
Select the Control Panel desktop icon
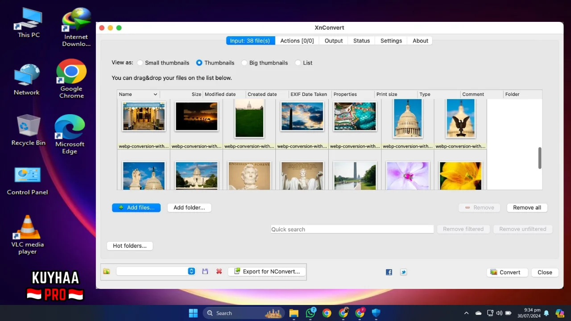pos(28,181)
